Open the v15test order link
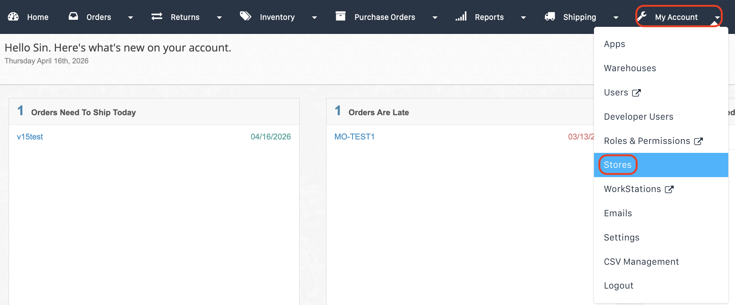The image size is (735, 305). (30, 137)
